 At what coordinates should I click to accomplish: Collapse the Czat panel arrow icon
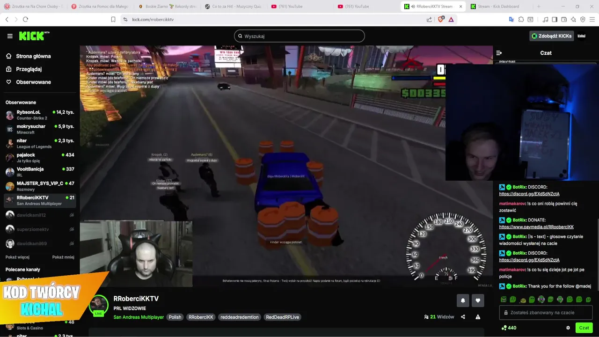pyautogui.click(x=499, y=53)
